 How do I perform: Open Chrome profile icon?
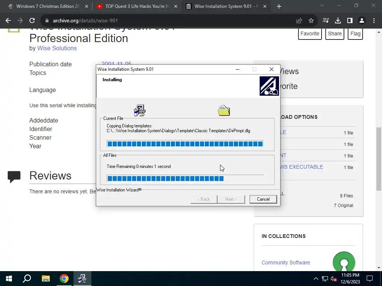(x=362, y=21)
